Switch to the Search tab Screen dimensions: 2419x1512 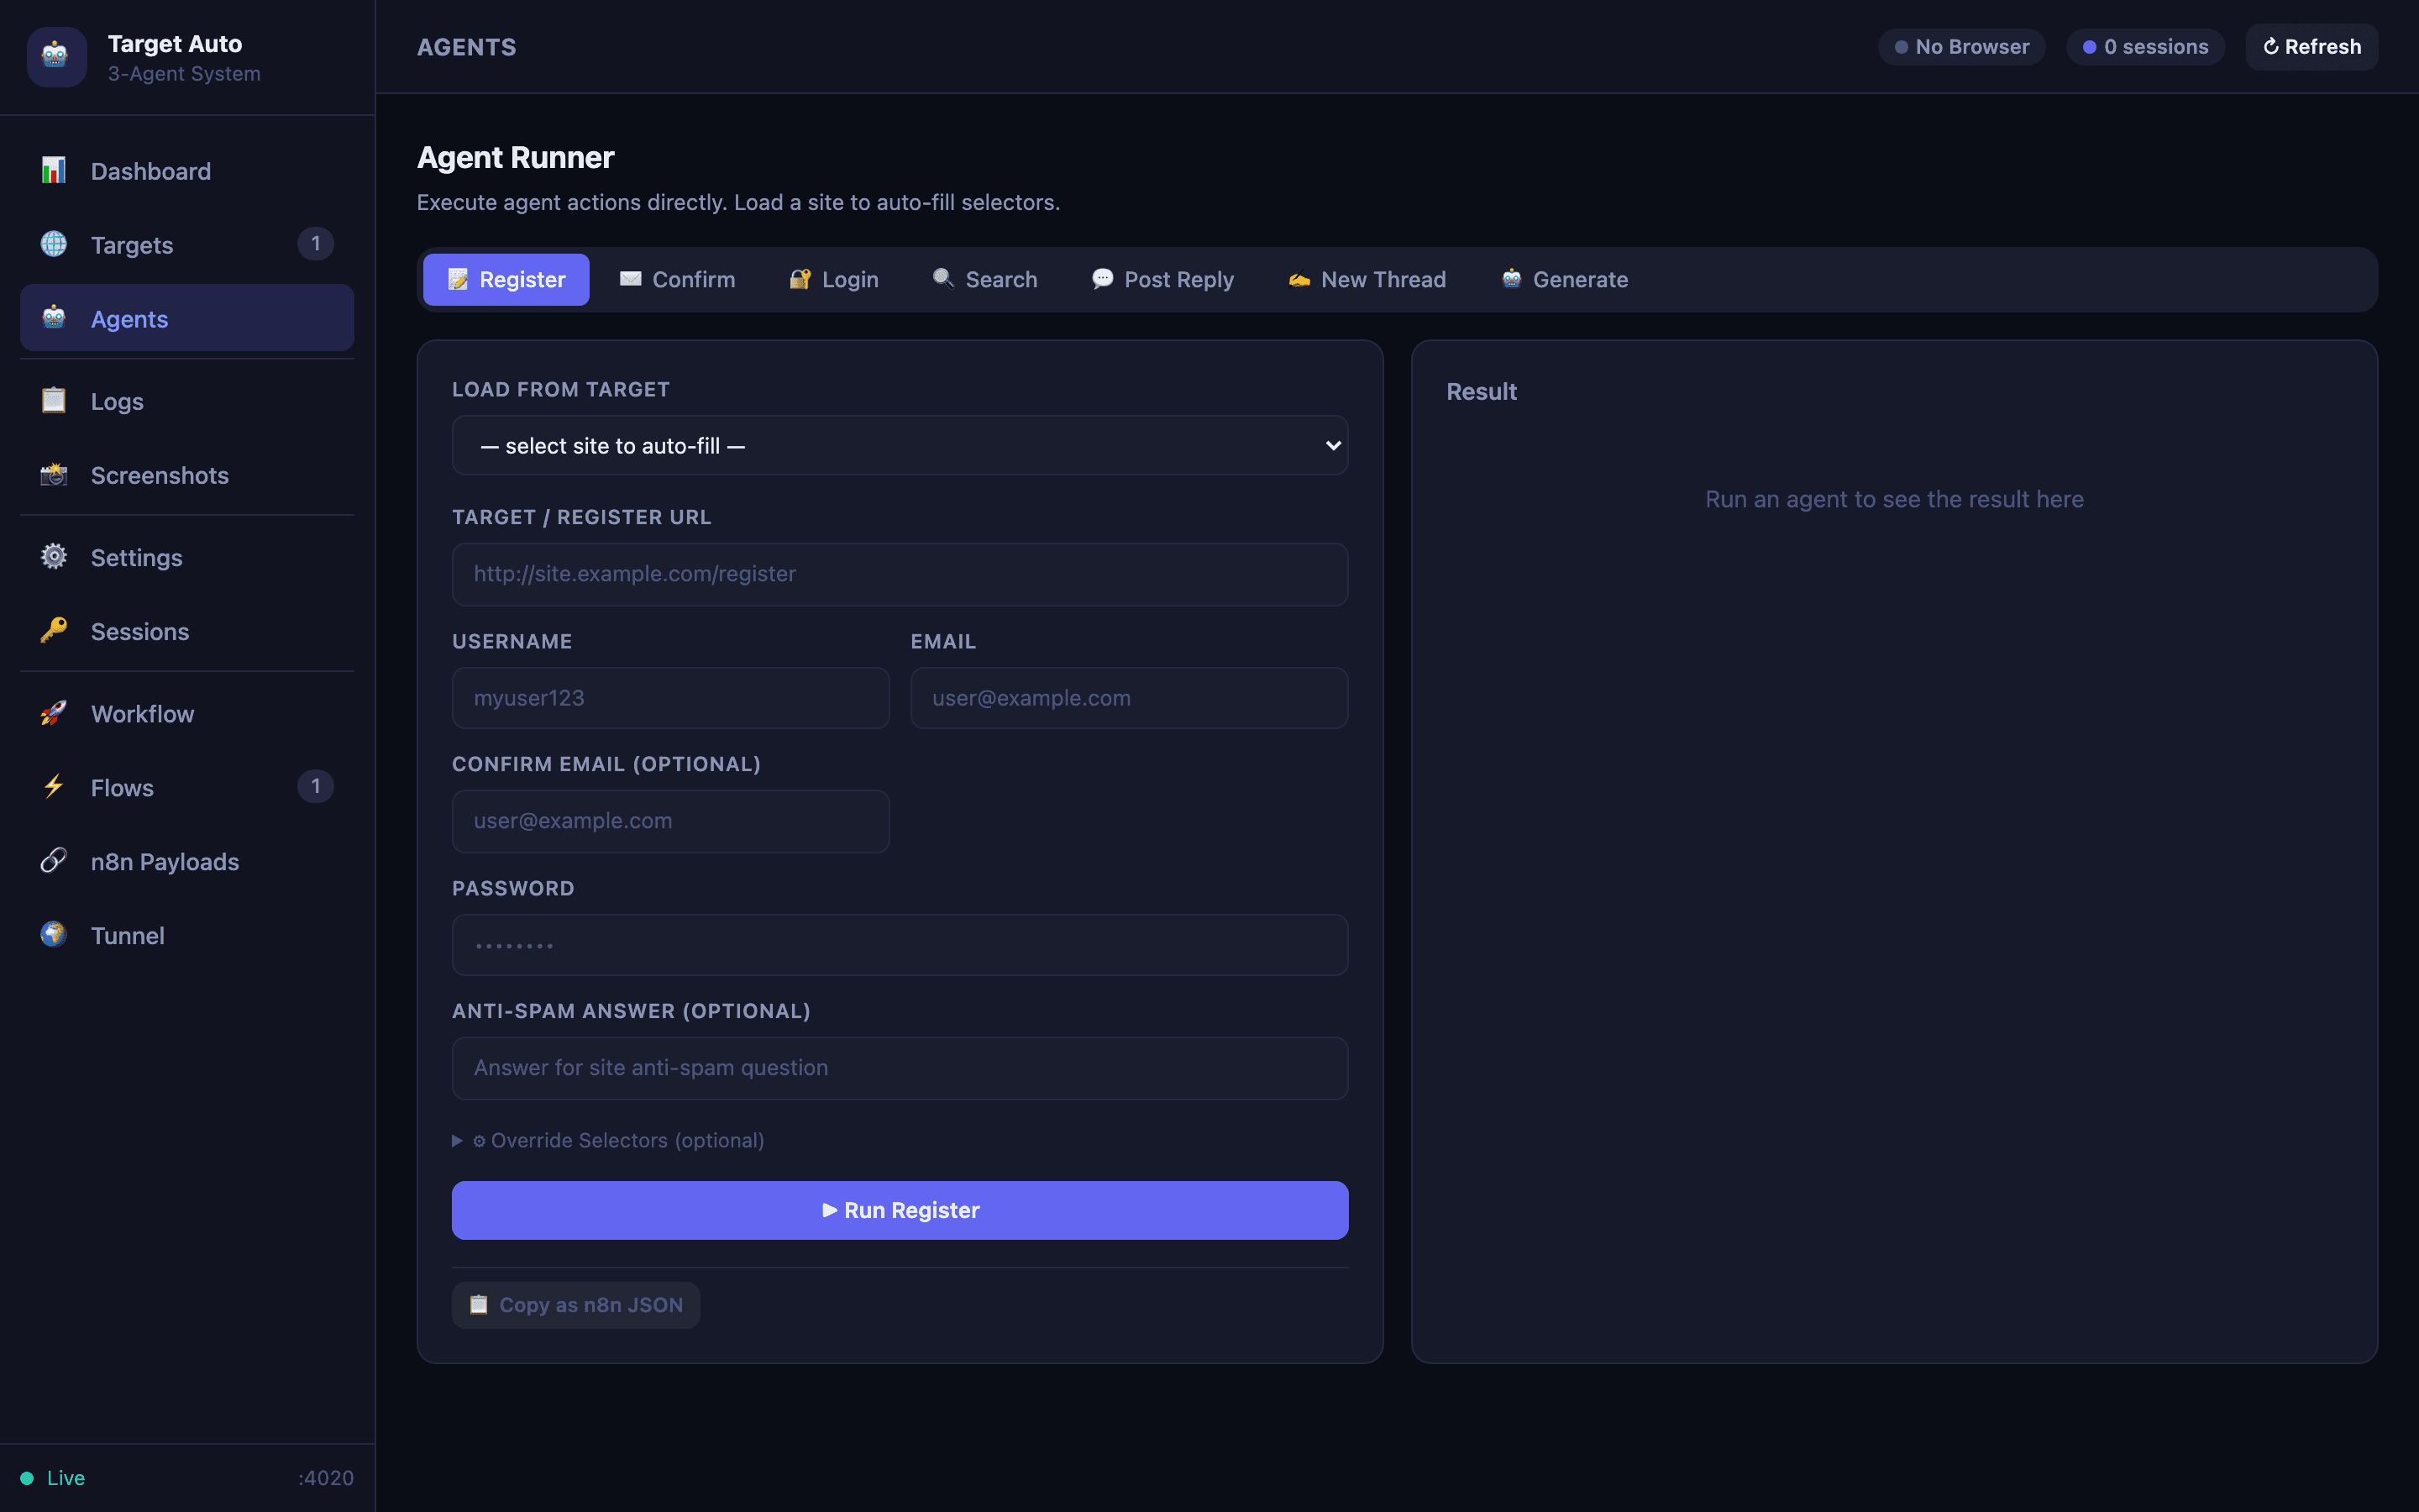click(984, 280)
